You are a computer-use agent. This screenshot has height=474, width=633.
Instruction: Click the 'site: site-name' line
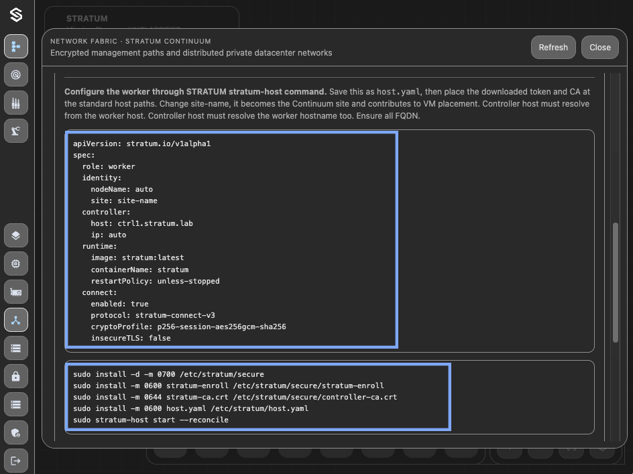(x=124, y=200)
